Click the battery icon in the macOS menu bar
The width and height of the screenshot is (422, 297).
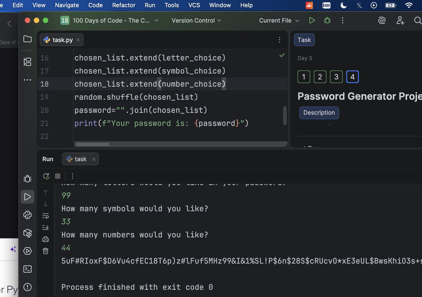pyautogui.click(x=390, y=5)
